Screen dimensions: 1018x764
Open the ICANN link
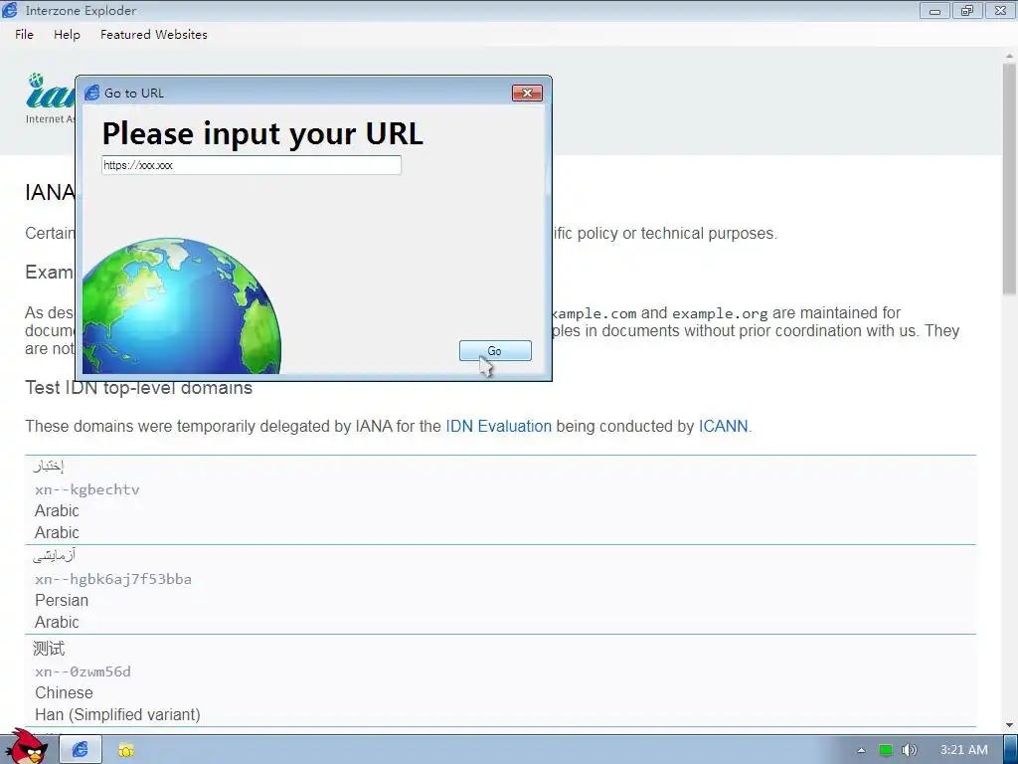click(724, 426)
